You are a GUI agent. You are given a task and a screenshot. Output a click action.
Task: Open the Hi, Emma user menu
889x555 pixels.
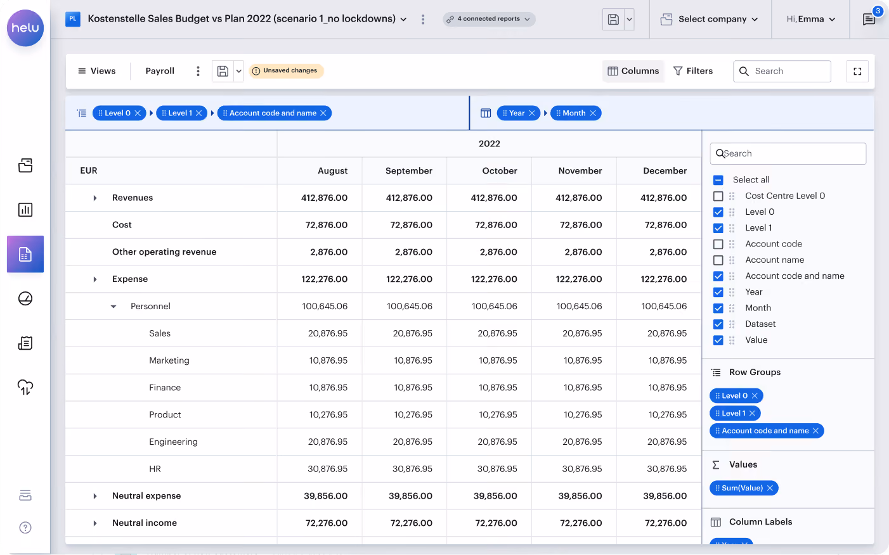tap(811, 19)
